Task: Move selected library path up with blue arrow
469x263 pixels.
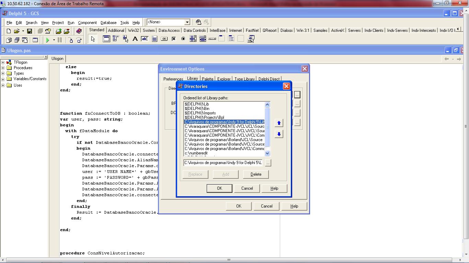Action: coord(279,123)
